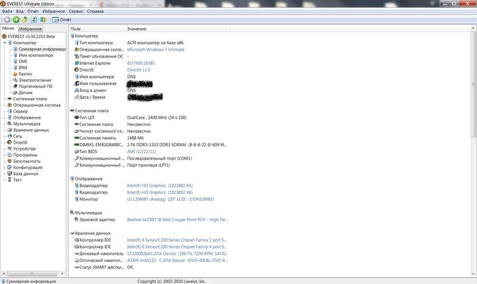477x284 pixels.
Task: Click the Microsoft Windows 7 Ultimate link
Action: [x=156, y=50]
